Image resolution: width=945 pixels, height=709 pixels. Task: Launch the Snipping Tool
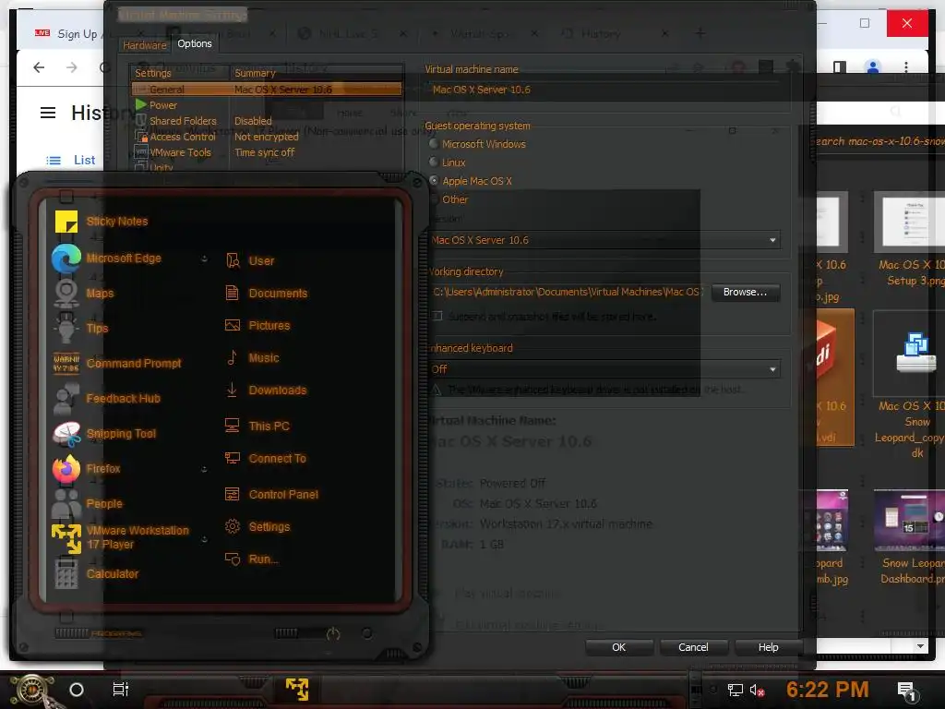pos(105,434)
